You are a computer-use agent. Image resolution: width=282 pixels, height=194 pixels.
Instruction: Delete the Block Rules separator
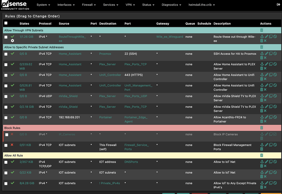261,128
